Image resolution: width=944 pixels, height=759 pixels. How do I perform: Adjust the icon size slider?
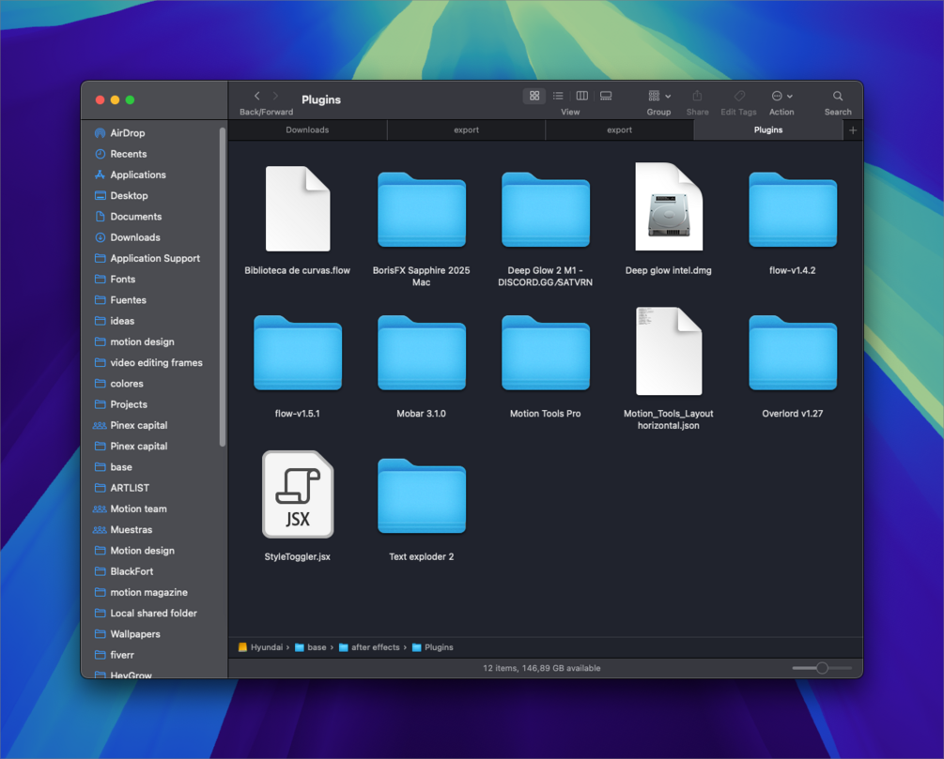tap(822, 668)
